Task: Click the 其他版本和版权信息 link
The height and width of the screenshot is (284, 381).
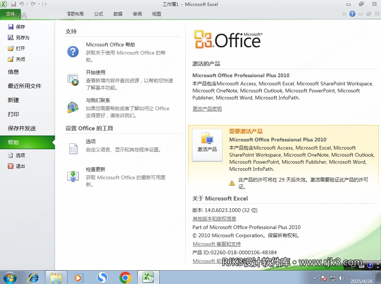Action: [214, 219]
